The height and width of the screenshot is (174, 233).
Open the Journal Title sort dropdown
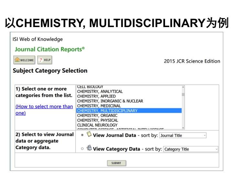183,135
